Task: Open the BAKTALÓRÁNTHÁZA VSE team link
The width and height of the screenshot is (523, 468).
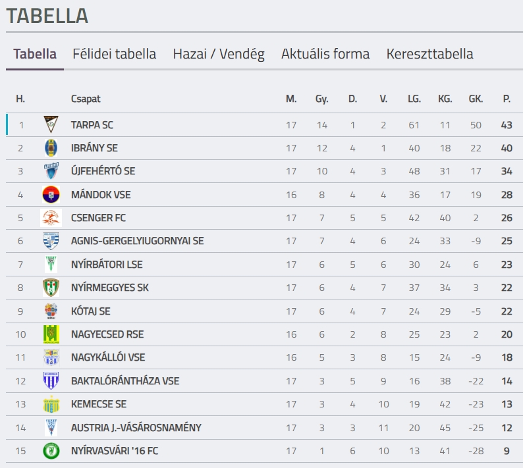Action: 125,381
